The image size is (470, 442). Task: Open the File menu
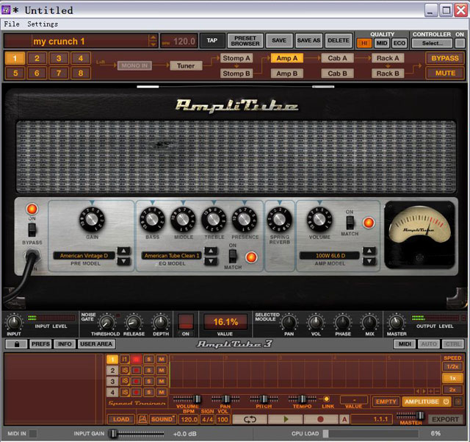point(12,24)
